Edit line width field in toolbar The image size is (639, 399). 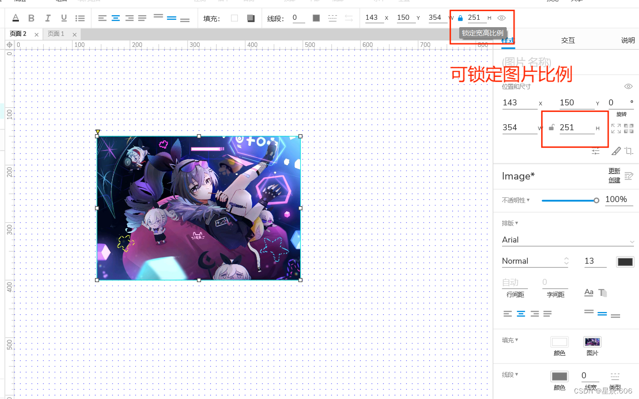click(298, 18)
